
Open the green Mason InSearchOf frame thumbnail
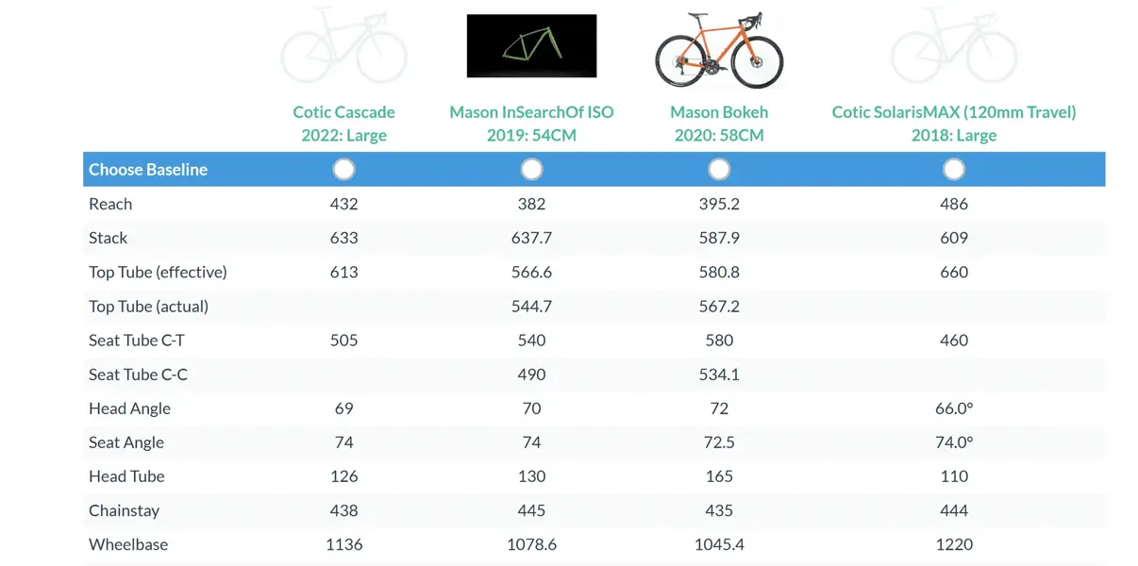(x=531, y=46)
